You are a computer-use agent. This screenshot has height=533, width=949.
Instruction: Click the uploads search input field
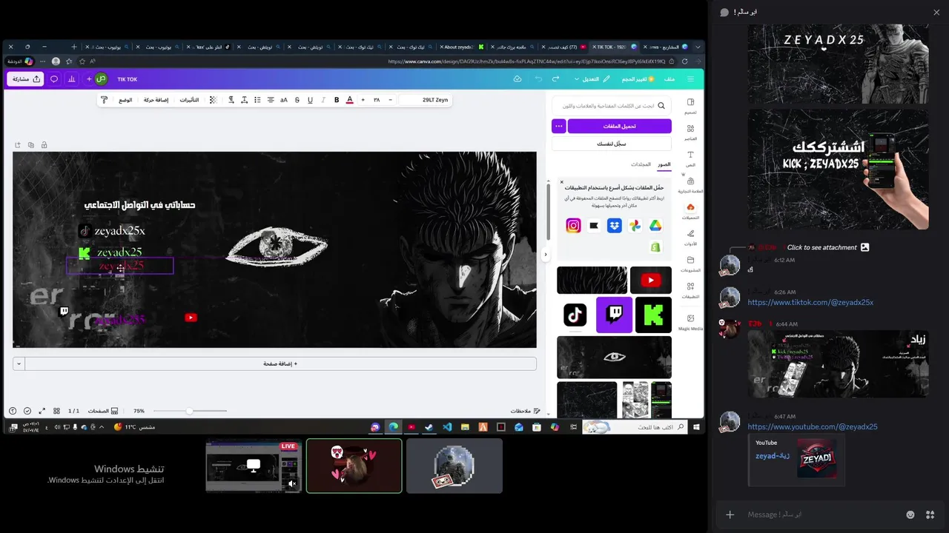point(612,106)
